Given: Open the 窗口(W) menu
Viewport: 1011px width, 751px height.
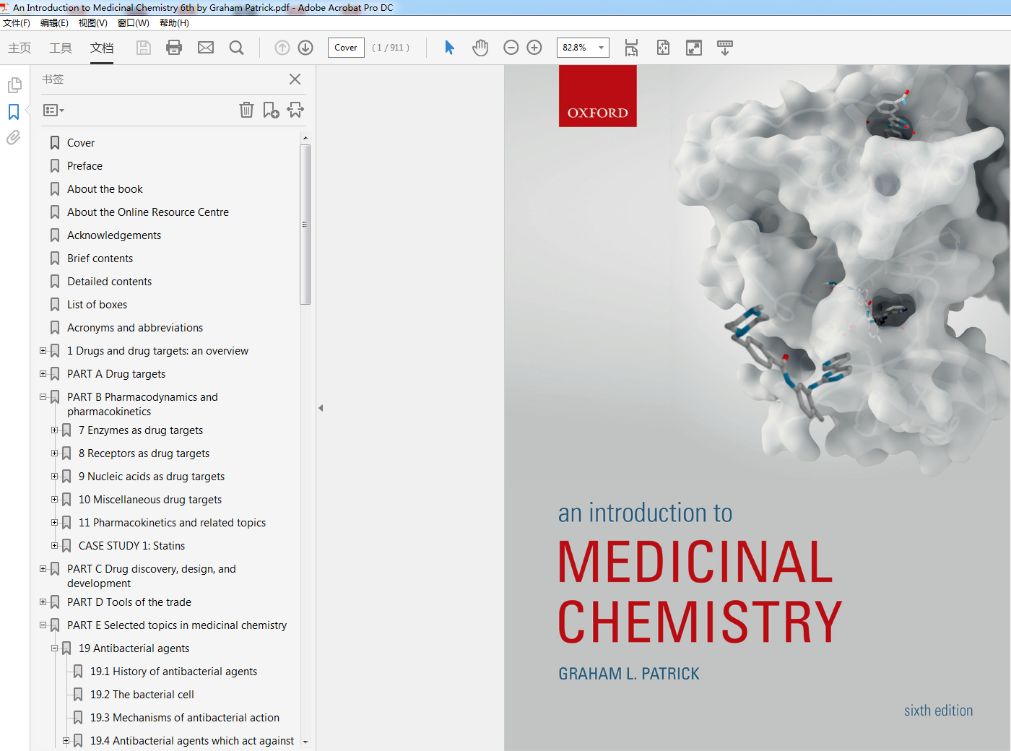Looking at the screenshot, I should pos(133,23).
